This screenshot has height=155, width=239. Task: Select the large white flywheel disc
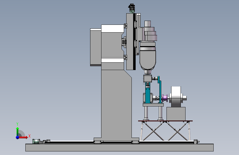[x=176, y=97]
